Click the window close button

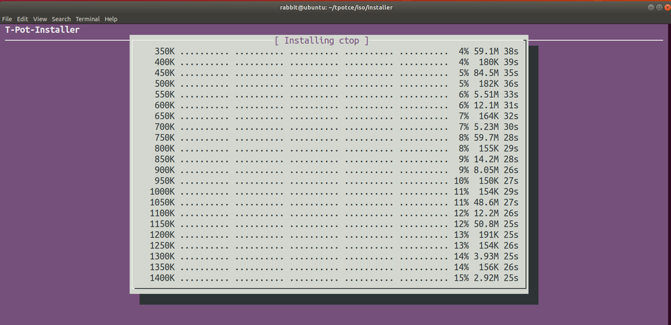[x=667, y=7]
